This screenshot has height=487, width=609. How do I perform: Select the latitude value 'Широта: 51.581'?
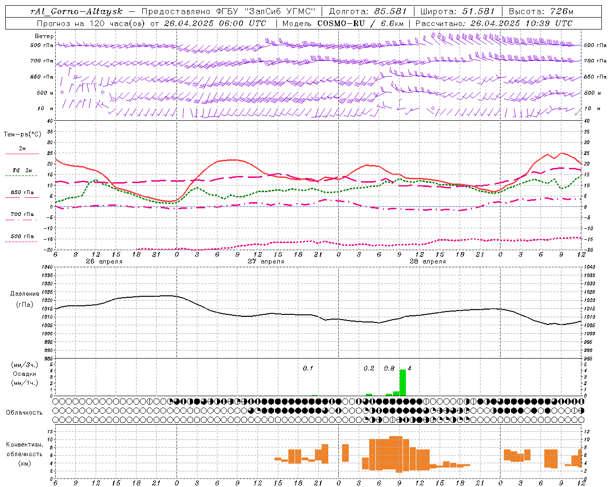(x=457, y=11)
